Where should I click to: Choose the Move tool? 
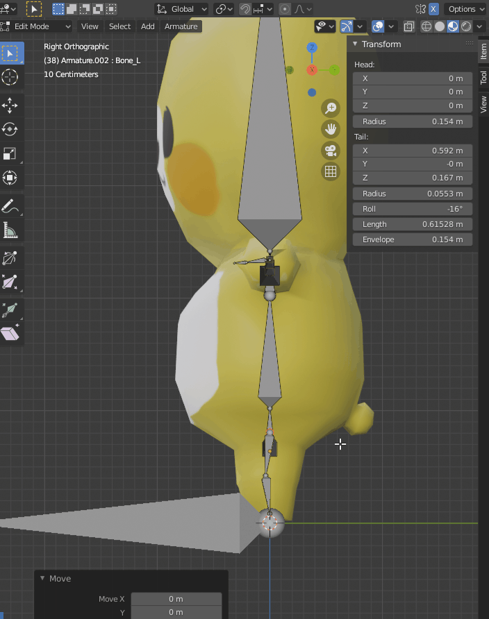pos(10,105)
